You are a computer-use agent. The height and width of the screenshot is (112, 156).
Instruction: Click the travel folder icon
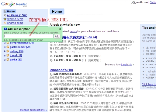(x=8, y=56)
